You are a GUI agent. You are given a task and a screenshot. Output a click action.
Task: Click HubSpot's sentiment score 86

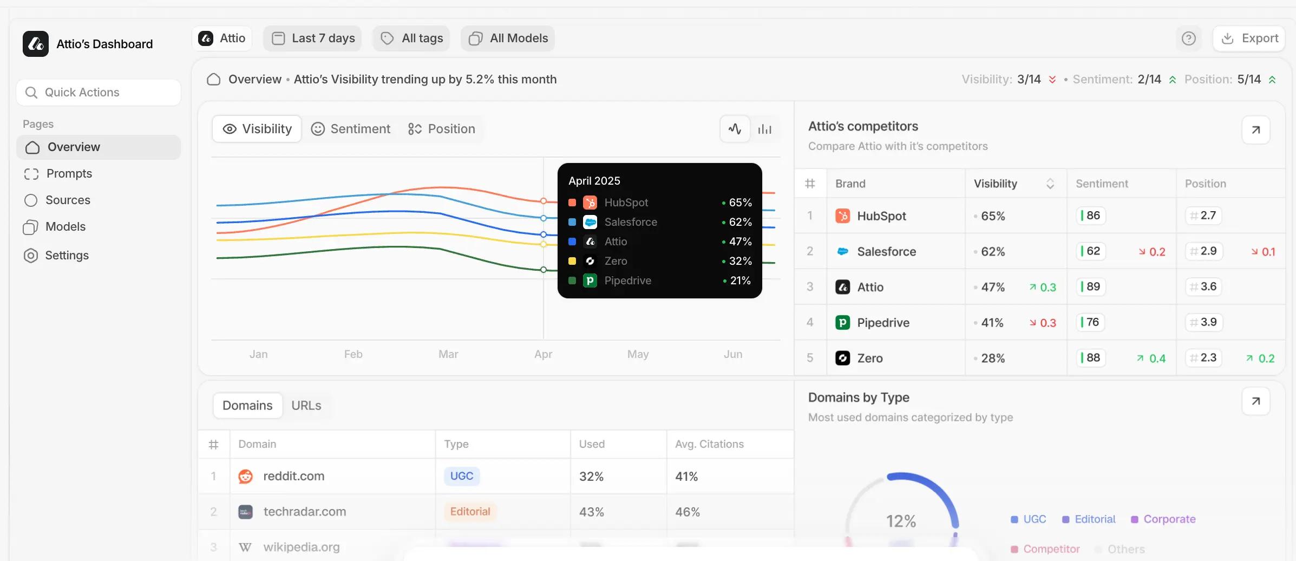pos(1090,216)
